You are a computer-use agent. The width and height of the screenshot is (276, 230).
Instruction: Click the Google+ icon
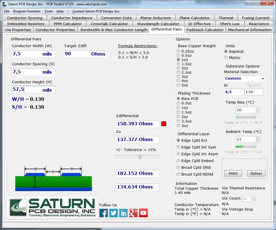[133, 213]
